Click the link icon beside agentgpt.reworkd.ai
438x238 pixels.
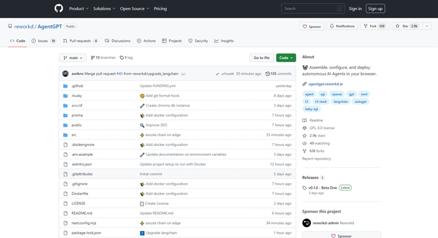(x=305, y=84)
